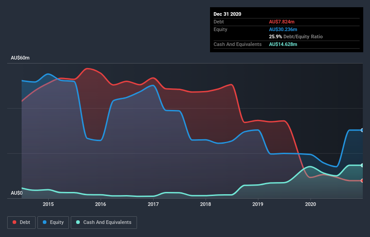Click the 25.9% Debt/Equity Ratio text
The height and width of the screenshot is (237, 370).
click(x=296, y=36)
